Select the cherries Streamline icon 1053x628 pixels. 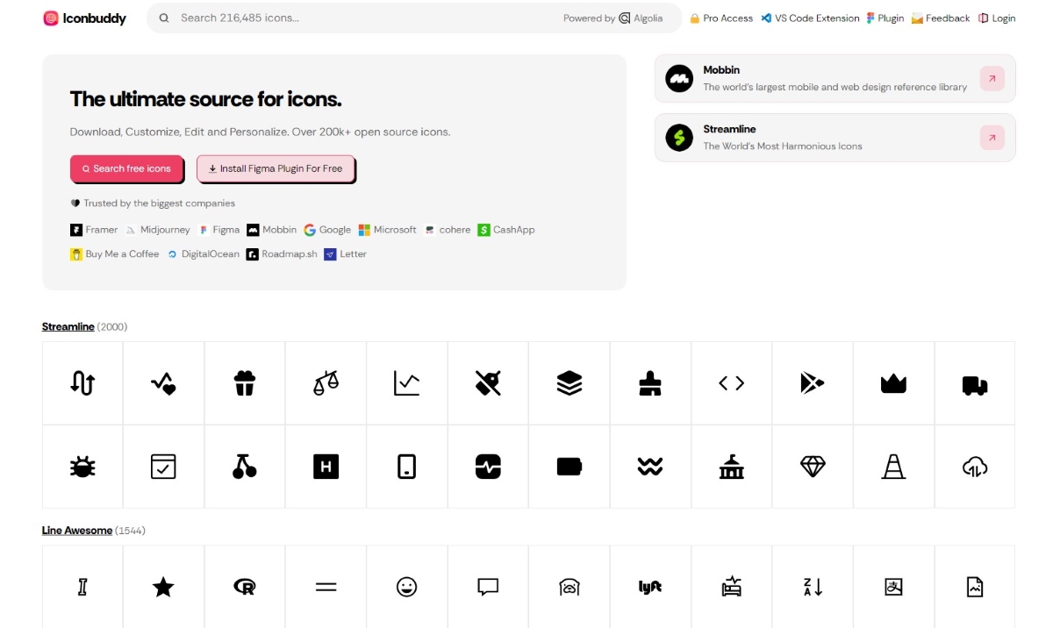tap(245, 467)
